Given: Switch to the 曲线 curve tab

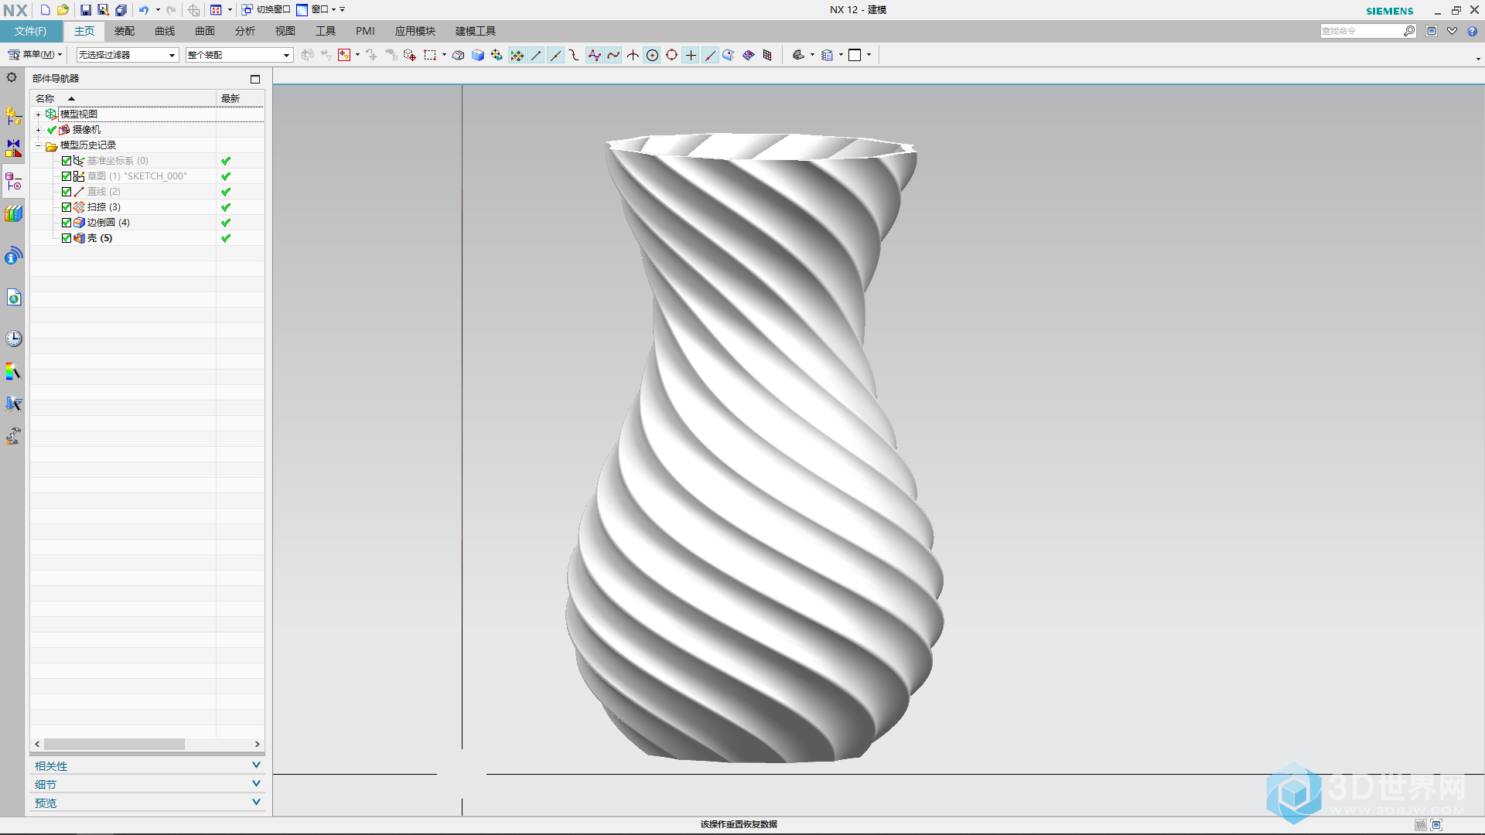Looking at the screenshot, I should (165, 31).
